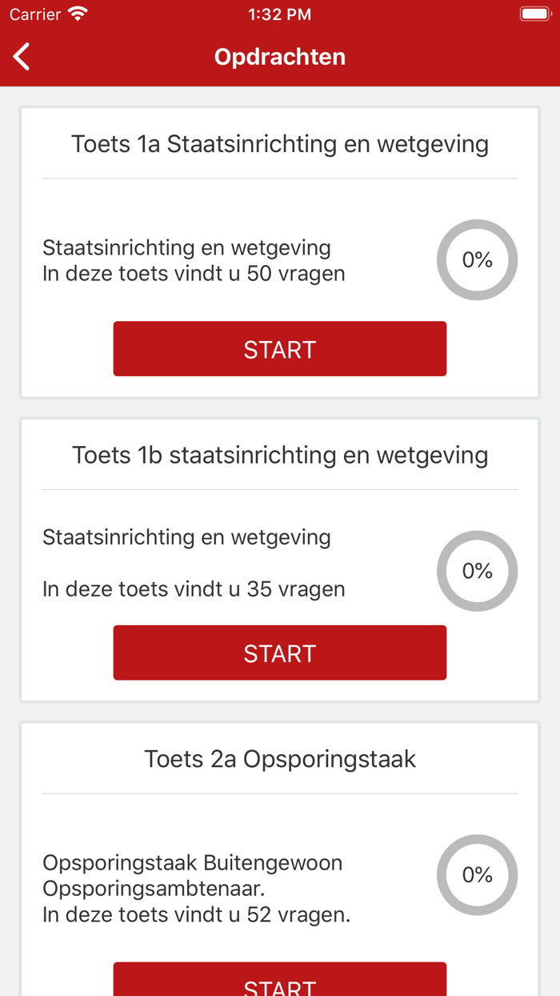560x996 pixels.
Task: Tap the Staatsinrichting en wetgeving description on Toets 1b
Action: click(x=186, y=537)
